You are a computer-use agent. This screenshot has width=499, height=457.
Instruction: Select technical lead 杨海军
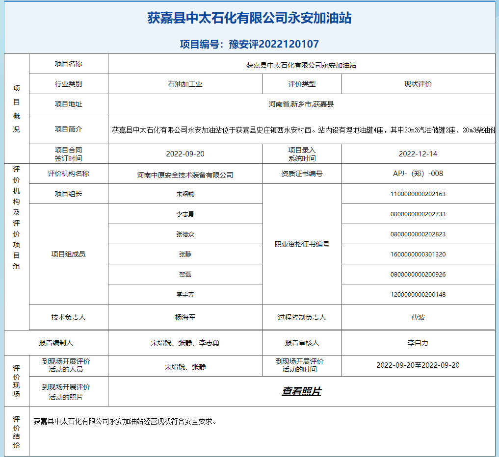click(x=185, y=317)
